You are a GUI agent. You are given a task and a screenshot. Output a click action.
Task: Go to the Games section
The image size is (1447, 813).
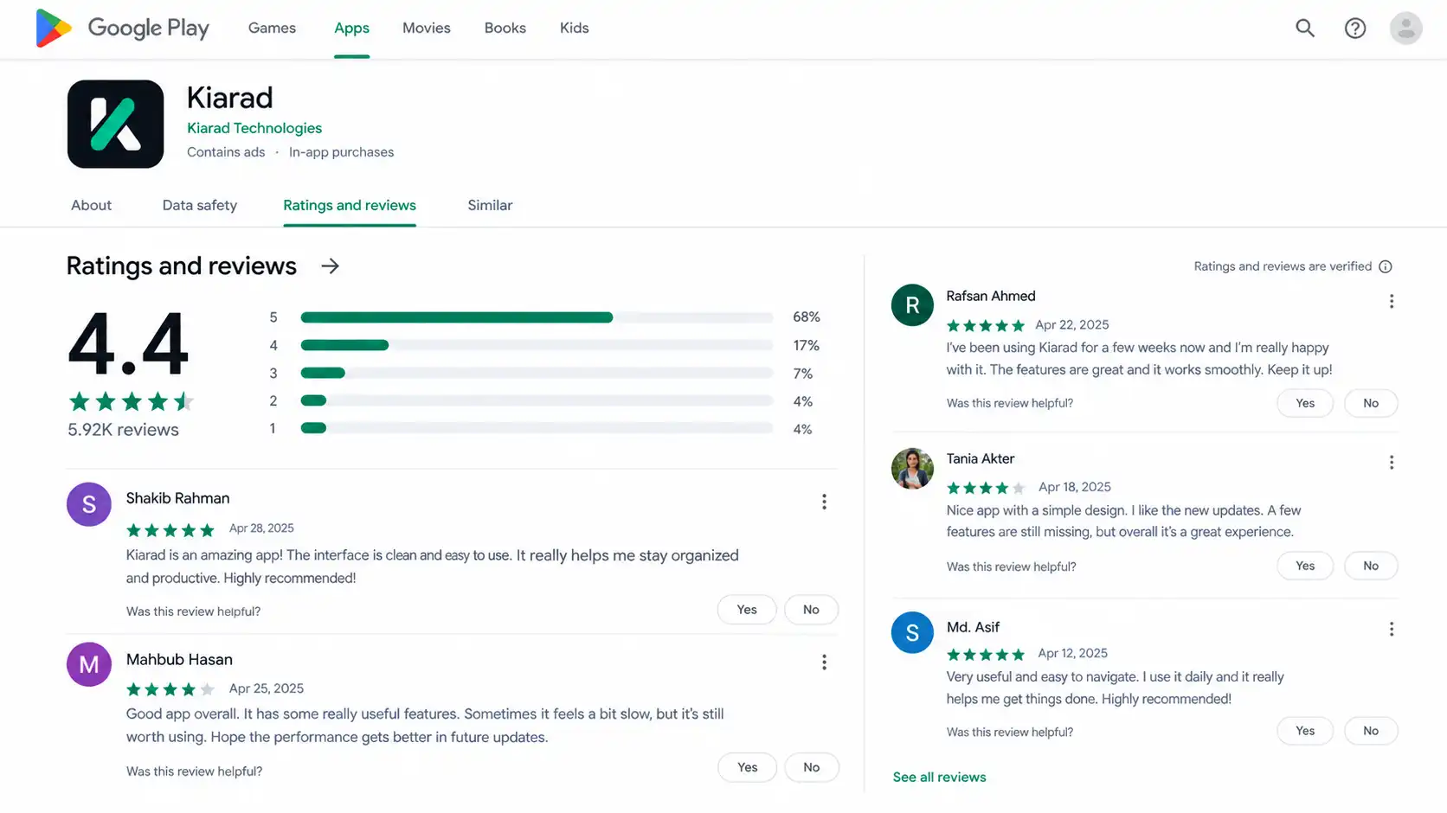(x=272, y=28)
